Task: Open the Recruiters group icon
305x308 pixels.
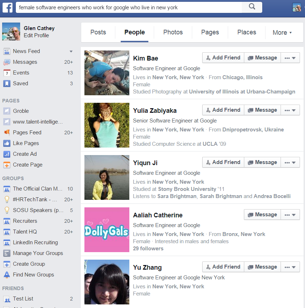Action: 7,221
